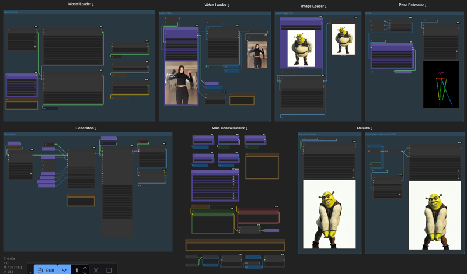Select the Video Loader heading label
467x274 pixels.
pyautogui.click(x=217, y=5)
